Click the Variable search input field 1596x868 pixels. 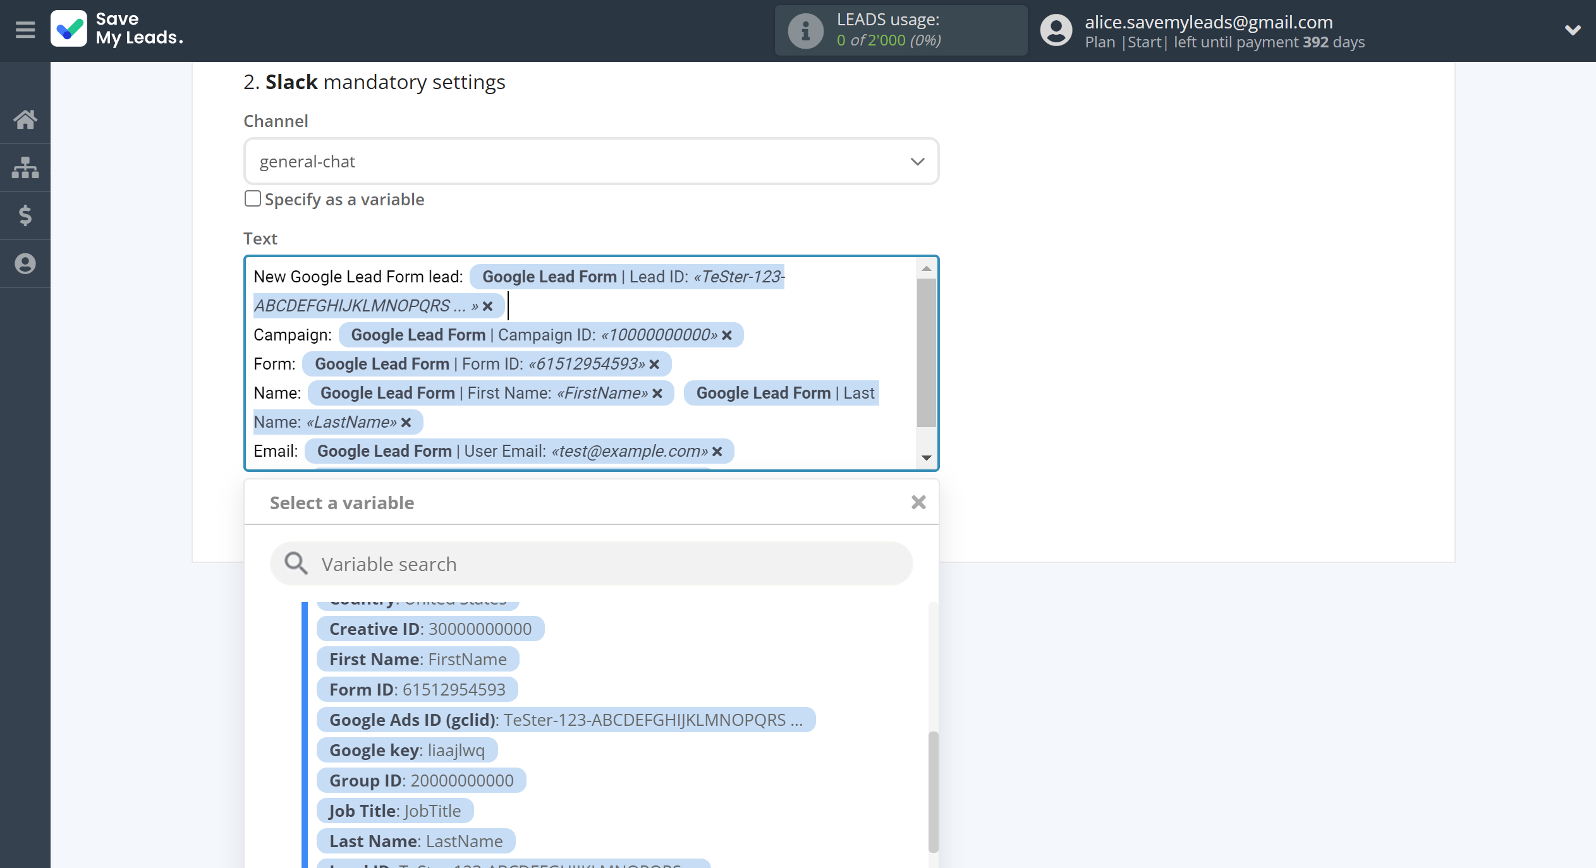[591, 564]
